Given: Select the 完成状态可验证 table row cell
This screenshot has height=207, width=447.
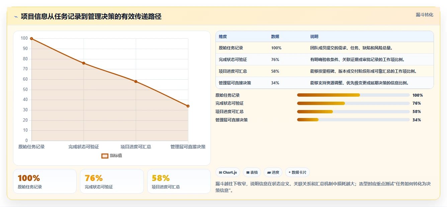Looking at the screenshot, I should [233, 60].
